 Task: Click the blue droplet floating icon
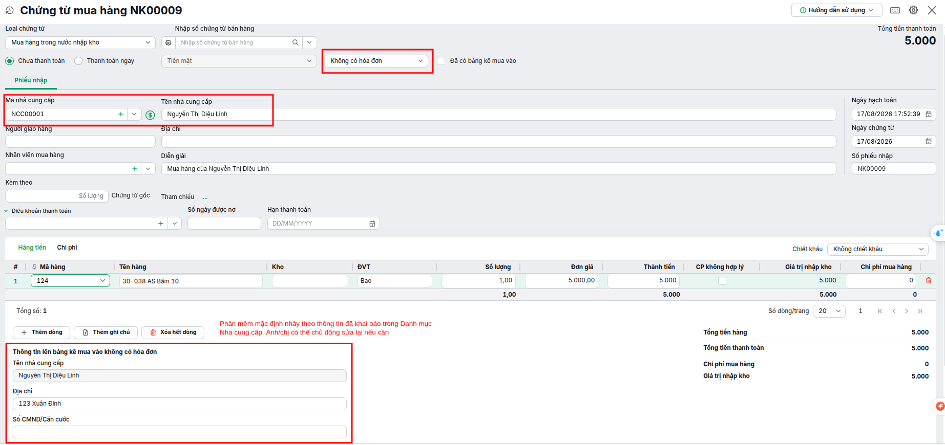pyautogui.click(x=938, y=233)
